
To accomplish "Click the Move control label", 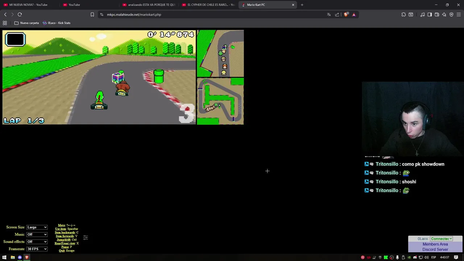I will point(61,225).
